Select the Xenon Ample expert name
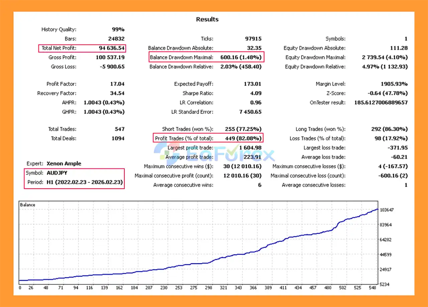 (x=64, y=164)
